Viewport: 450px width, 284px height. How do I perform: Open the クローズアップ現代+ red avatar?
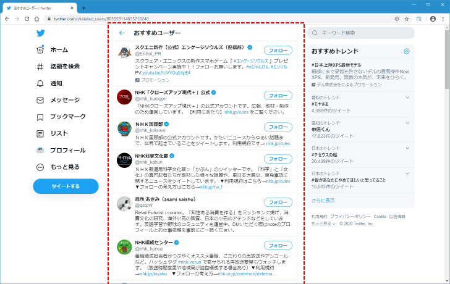(124, 97)
